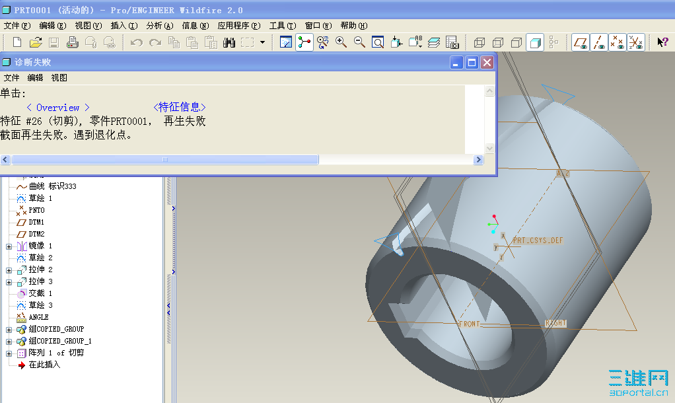Image resolution: width=675 pixels, height=403 pixels.
Task: Open the 视图(V) main menu
Action: click(x=89, y=26)
